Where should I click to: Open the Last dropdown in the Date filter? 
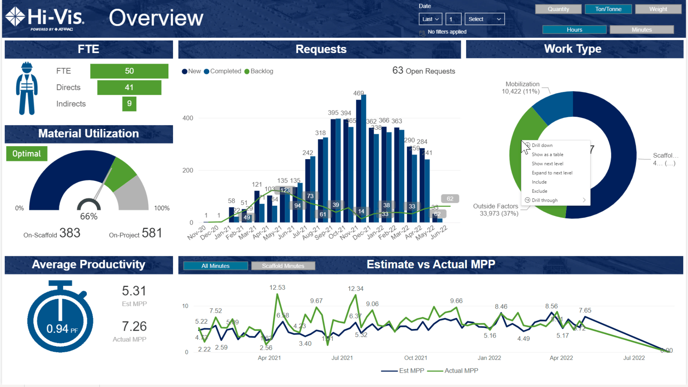click(430, 19)
